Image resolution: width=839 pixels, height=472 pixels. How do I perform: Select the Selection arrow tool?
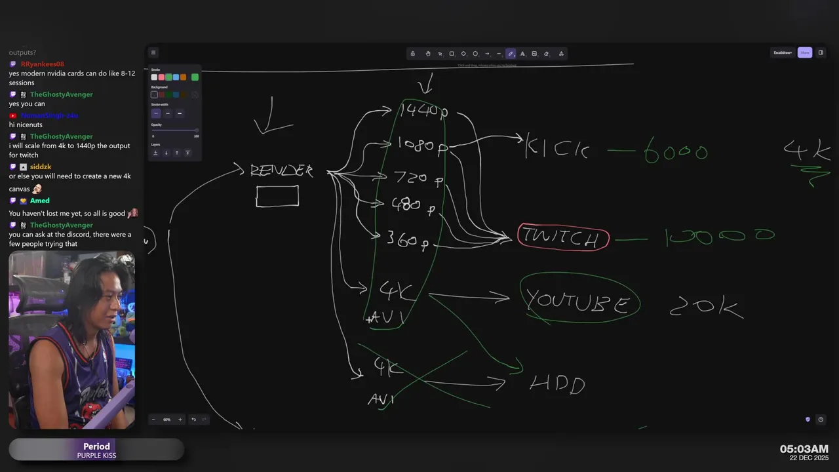[x=440, y=54]
